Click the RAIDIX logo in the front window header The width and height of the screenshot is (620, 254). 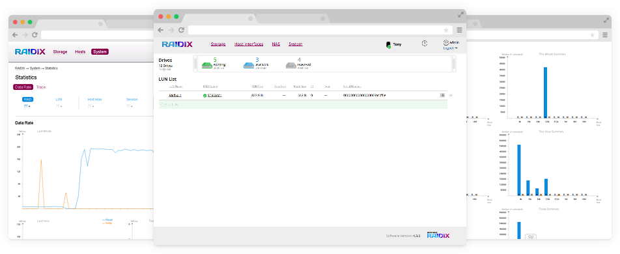tap(177, 44)
